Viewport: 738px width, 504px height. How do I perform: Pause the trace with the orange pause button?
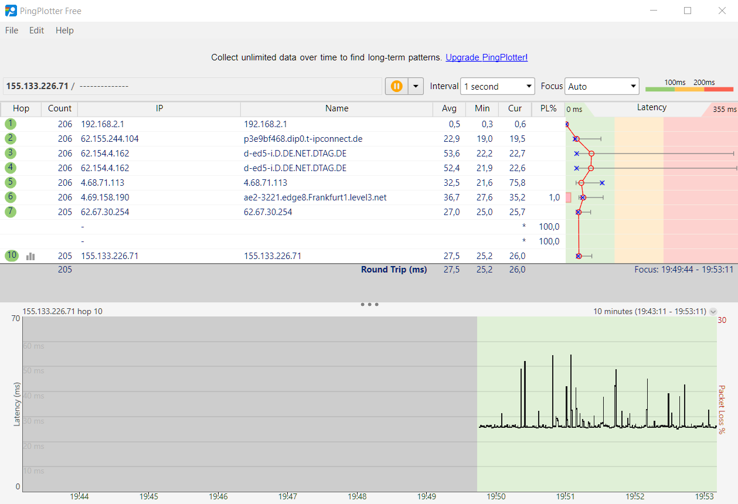tap(396, 86)
